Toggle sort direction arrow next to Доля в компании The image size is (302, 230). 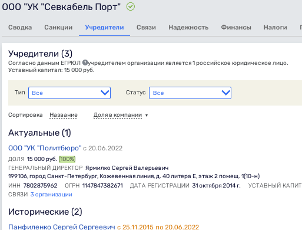tap(147, 116)
